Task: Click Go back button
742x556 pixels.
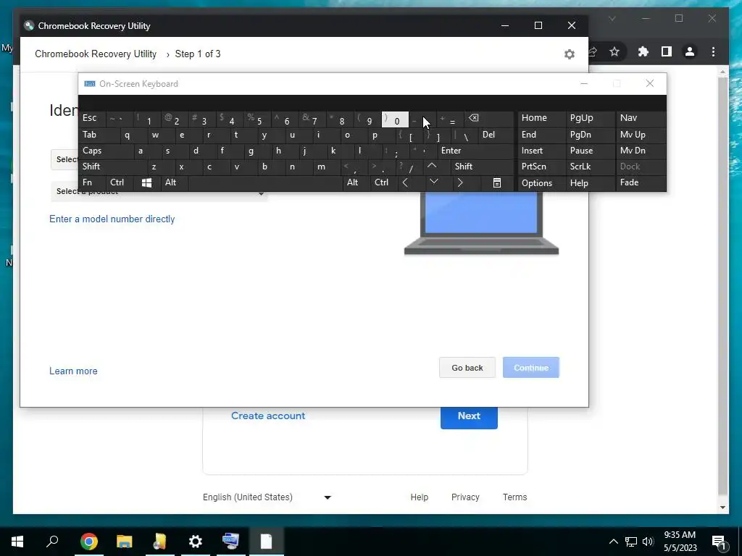Action: 467,368
